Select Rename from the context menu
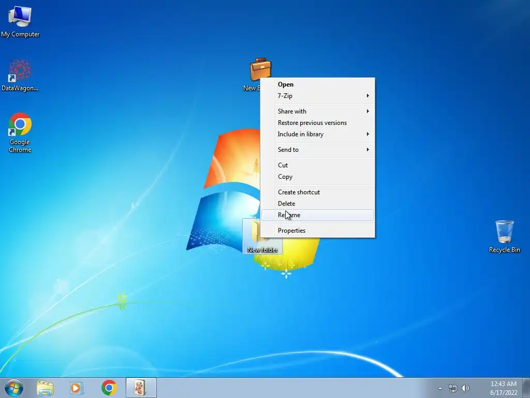This screenshot has height=398, width=530. pos(317,215)
